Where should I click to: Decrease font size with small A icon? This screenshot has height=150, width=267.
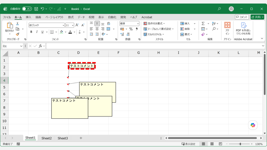(83, 25)
